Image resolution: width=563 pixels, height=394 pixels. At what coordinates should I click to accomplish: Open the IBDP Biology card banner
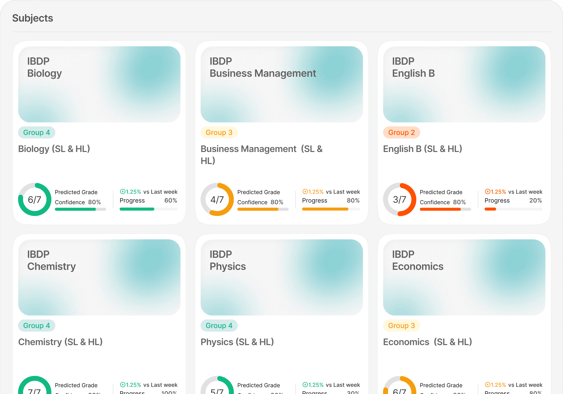point(99,84)
